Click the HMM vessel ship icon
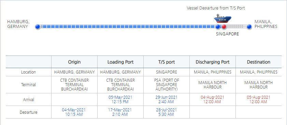The height and width of the screenshot is (125, 287). (223, 18)
